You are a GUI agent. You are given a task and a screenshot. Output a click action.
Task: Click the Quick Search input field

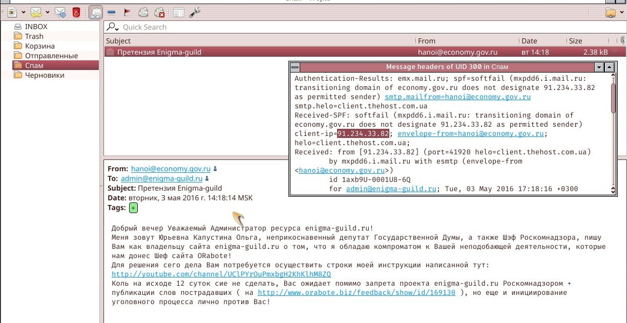(x=371, y=27)
